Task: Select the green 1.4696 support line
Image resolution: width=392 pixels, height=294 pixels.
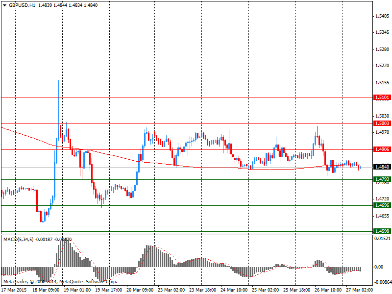Action: pos(187,205)
